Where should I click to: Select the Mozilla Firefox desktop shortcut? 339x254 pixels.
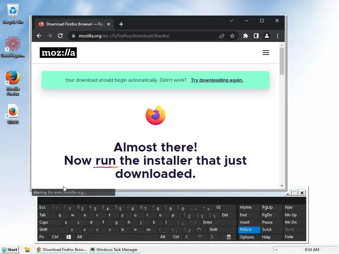[13, 83]
